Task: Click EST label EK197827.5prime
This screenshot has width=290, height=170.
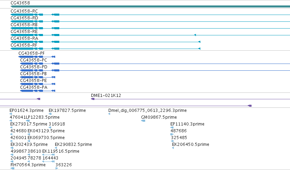Action: click(67, 111)
